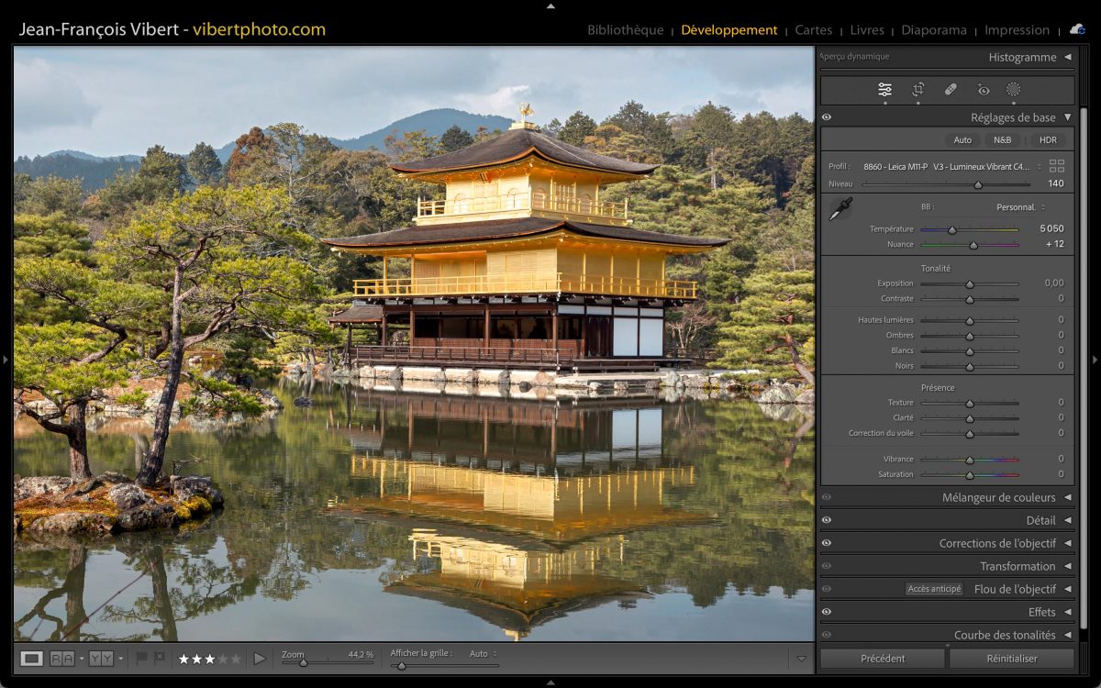Screen dimensions: 1101x688
Task: Disable the Effets panel eye toggle
Action: click(x=827, y=612)
